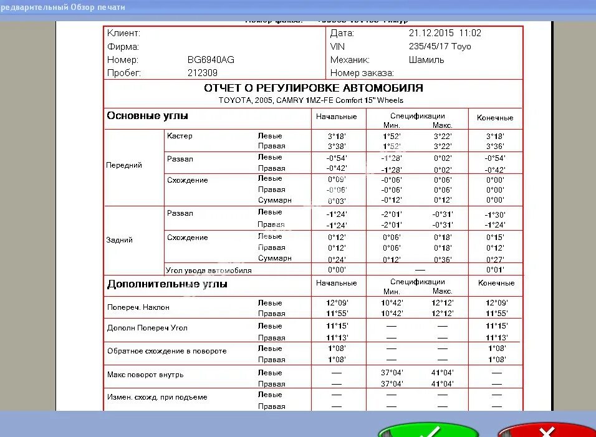Click the Измен. схожд. при подъеме label
Image resolution: width=596 pixels, height=437 pixels.
pos(157,396)
